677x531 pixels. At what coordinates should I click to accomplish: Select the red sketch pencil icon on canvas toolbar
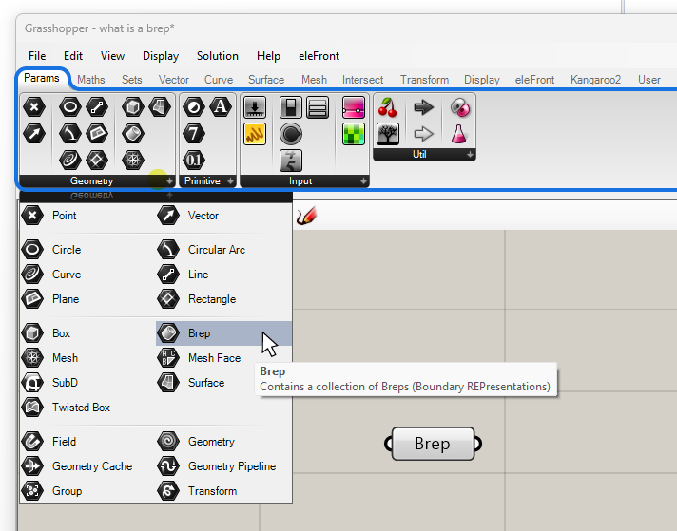pos(306,216)
